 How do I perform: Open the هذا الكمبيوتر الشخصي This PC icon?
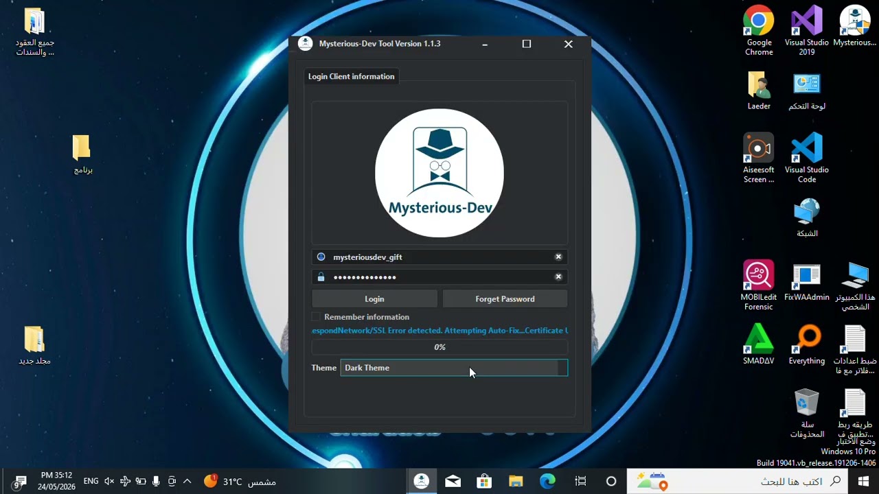pyautogui.click(x=855, y=285)
